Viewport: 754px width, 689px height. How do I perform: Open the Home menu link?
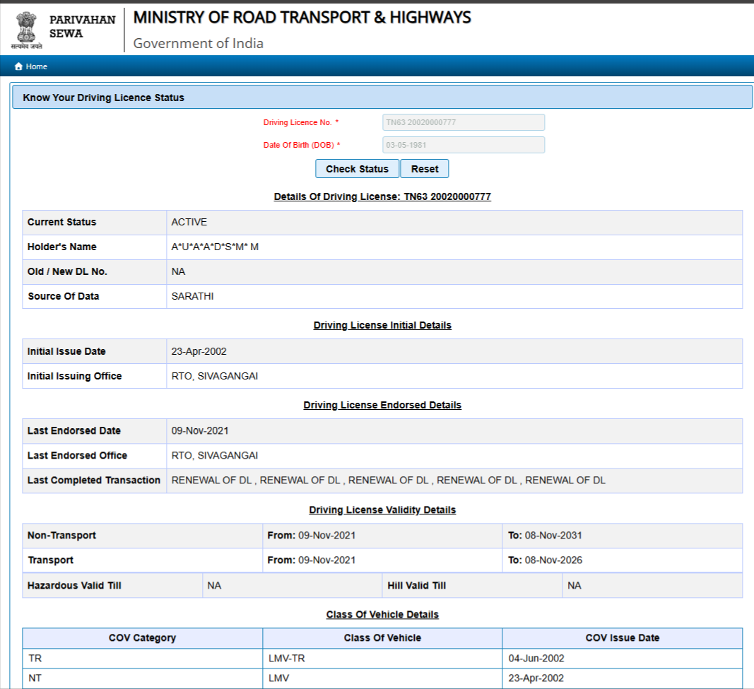(x=36, y=66)
